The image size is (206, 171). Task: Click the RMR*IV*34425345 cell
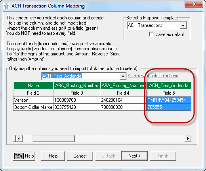pyautogui.click(x=169, y=100)
